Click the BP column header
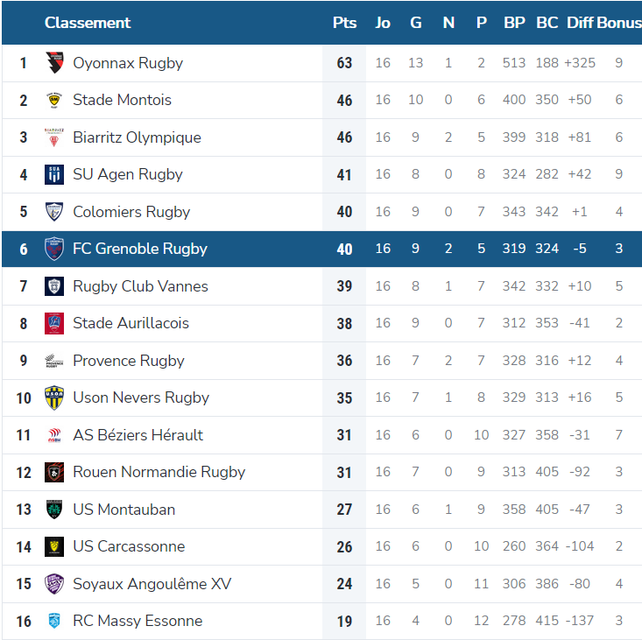Screen dimensions: 642x640 pyautogui.click(x=514, y=23)
